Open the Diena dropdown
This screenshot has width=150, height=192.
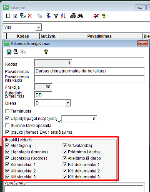(67, 103)
